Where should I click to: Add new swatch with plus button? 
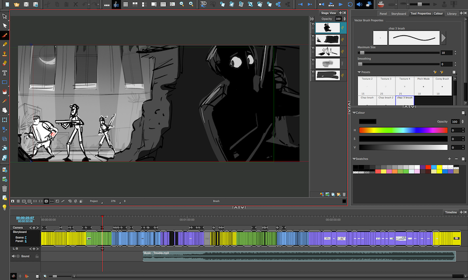click(x=449, y=159)
